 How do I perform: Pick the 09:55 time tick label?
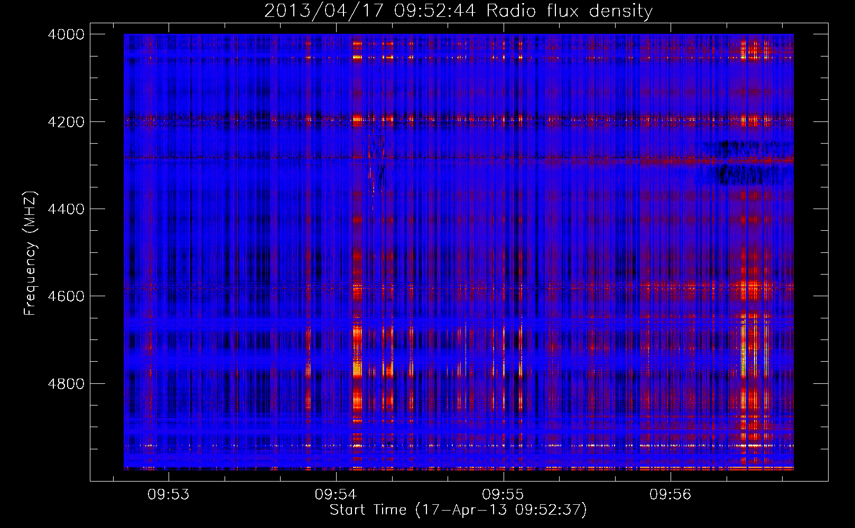[503, 494]
